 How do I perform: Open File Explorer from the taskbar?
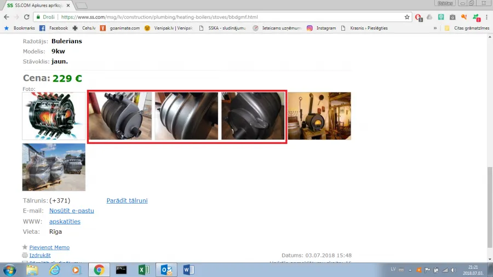tap(32, 270)
